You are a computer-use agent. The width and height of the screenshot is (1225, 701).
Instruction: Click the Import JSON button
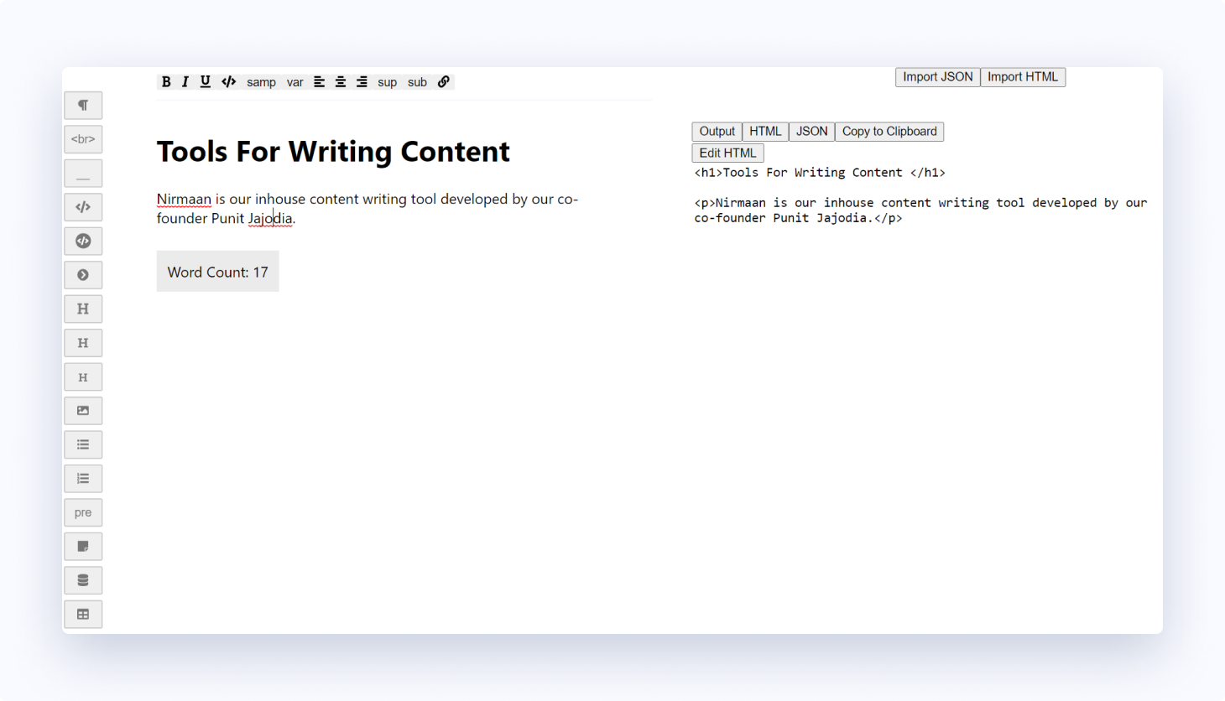point(936,76)
